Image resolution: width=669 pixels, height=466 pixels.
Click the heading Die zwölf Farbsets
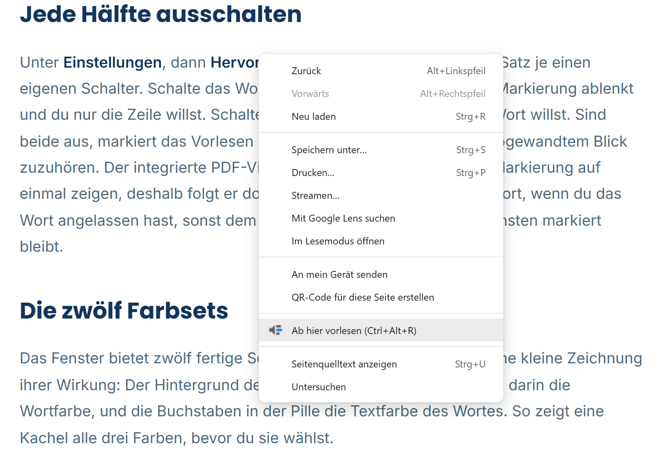(x=124, y=311)
